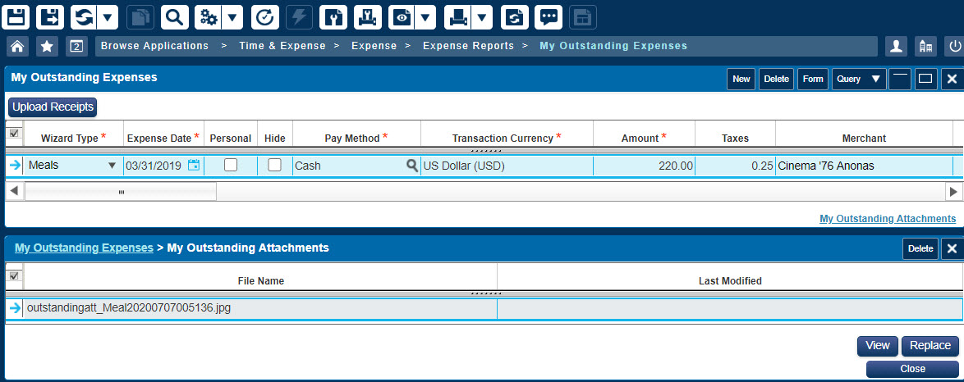Image resolution: width=964 pixels, height=382 pixels.
Task: Click the user profile icon
Action: [897, 47]
